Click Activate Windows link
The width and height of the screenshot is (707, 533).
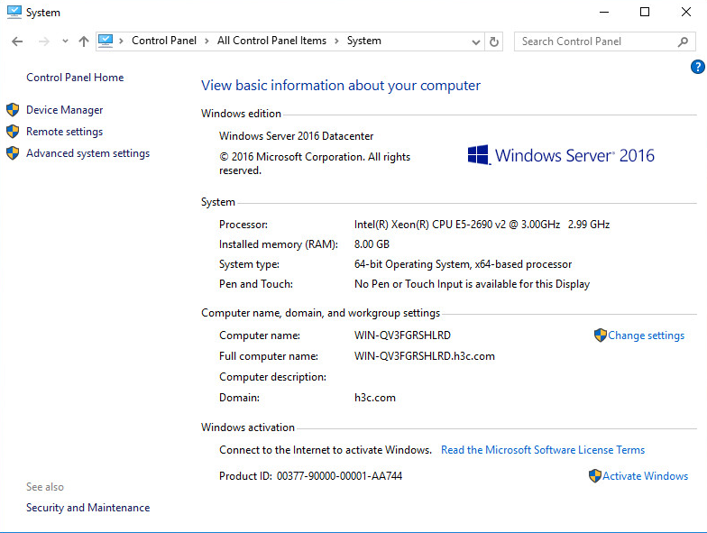(646, 476)
